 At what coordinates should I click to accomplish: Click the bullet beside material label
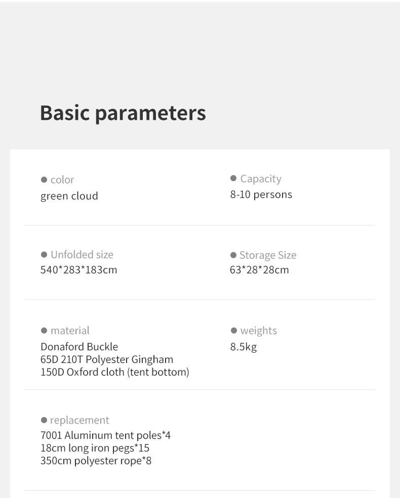[44, 330]
